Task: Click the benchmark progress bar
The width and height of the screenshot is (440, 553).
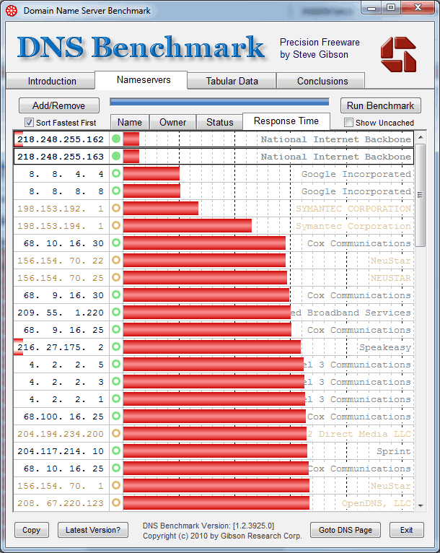Action: coord(219,103)
